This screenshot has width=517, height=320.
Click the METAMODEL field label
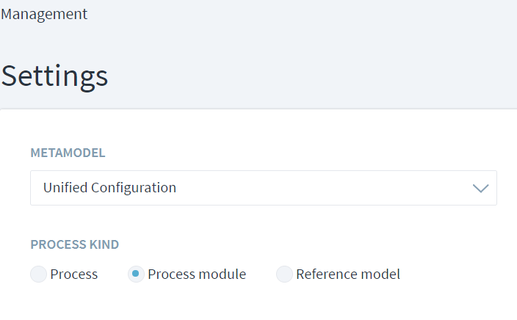[68, 153]
